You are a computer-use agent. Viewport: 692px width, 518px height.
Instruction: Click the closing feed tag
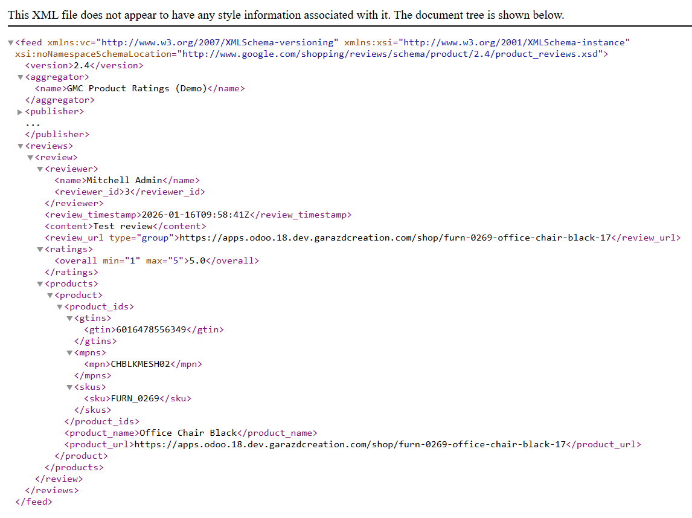click(34, 502)
